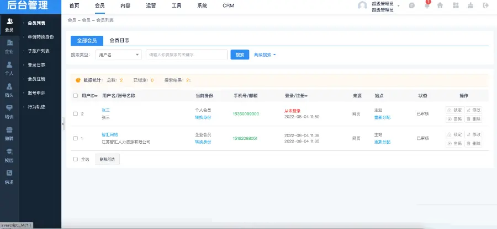This screenshot has width=497, height=229.
Task: Switch to the 会员日志 tab
Action: click(119, 40)
